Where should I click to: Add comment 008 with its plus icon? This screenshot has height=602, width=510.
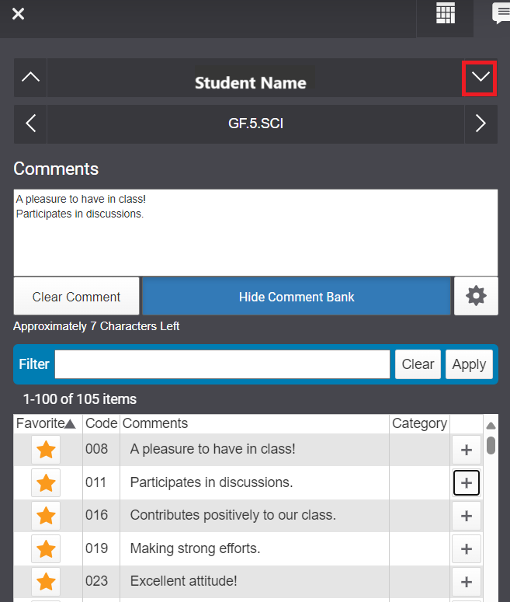tap(467, 450)
